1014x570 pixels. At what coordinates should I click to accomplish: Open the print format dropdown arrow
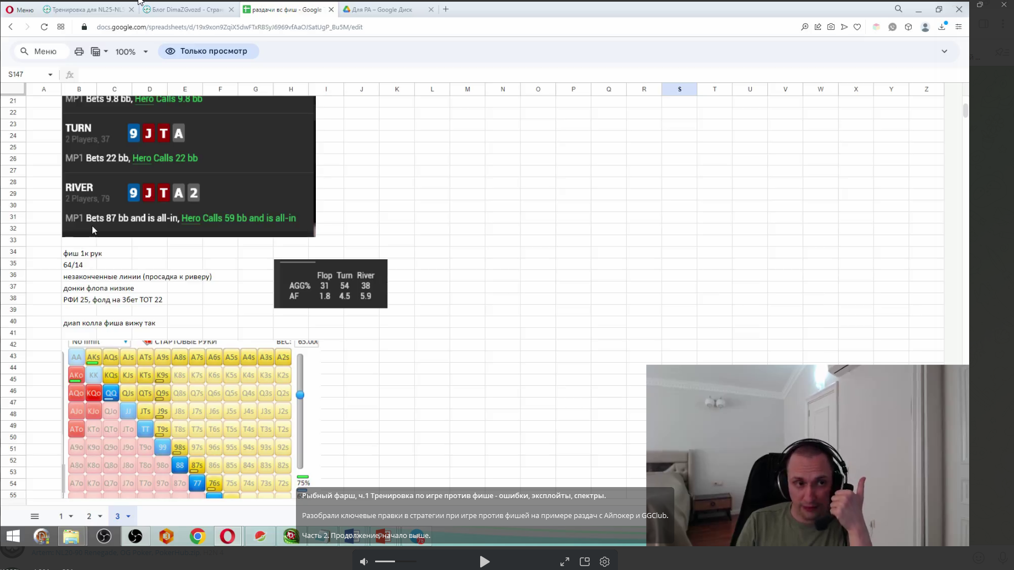(106, 51)
